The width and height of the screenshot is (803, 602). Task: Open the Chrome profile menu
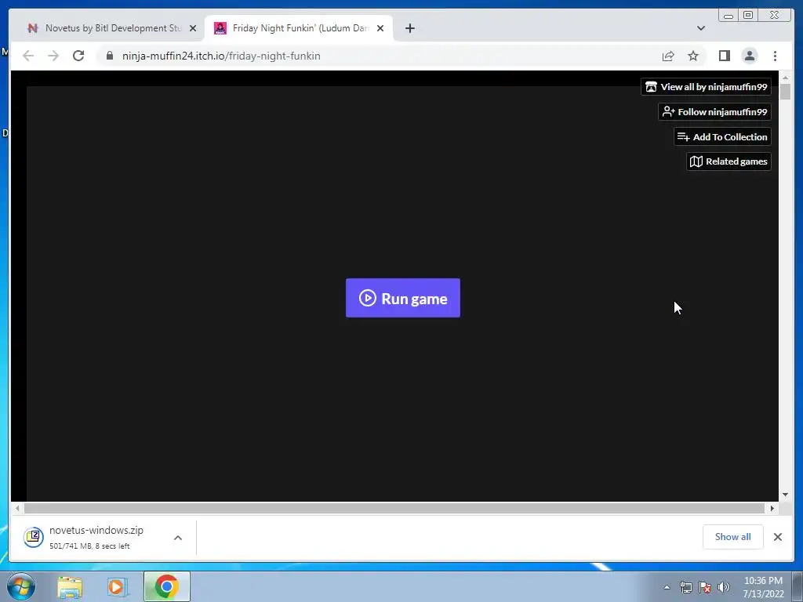749,56
